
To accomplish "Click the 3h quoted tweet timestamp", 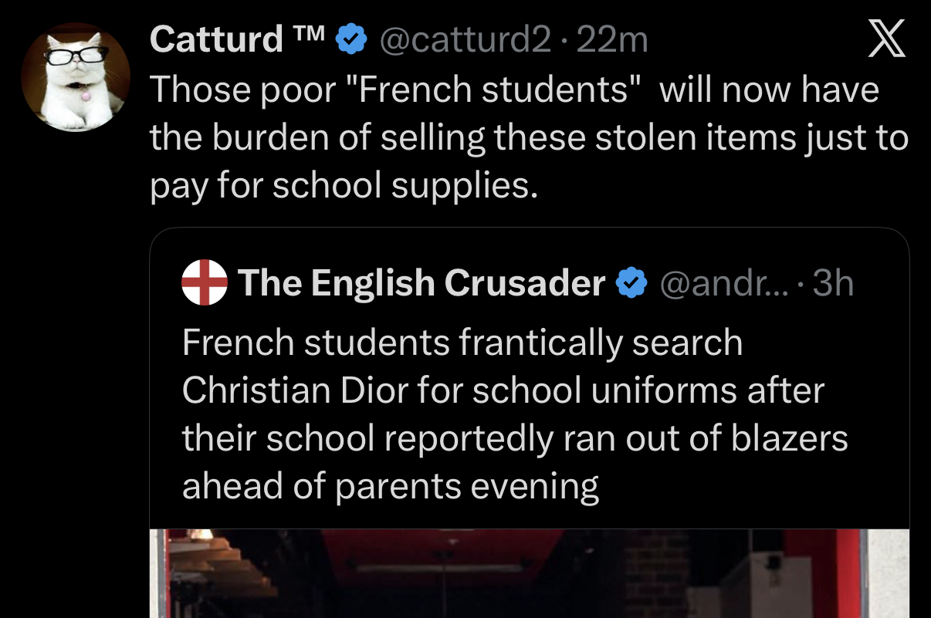I will [x=834, y=284].
